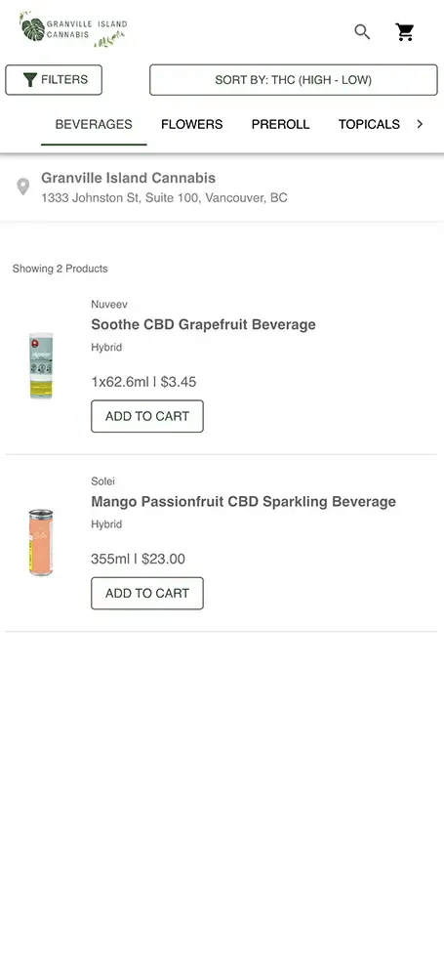444x960 pixels.
Task: Open the search magnifier icon
Action: [362, 32]
